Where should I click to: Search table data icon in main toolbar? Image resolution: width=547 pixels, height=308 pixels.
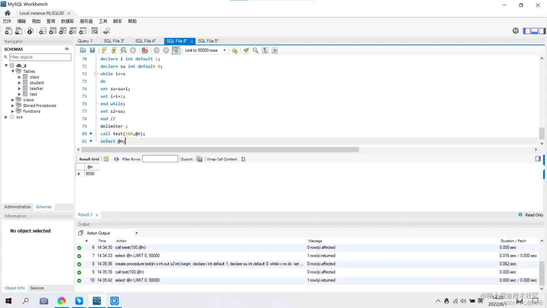tap(95, 31)
